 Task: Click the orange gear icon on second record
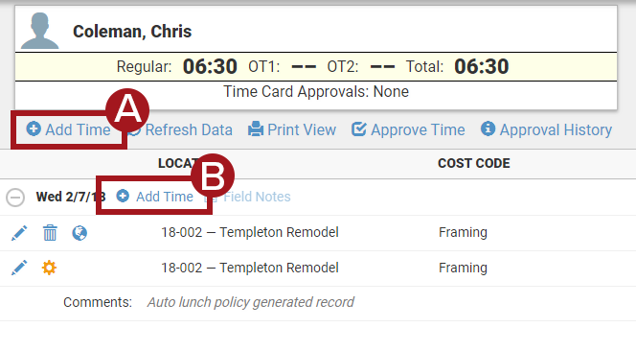pos(49,269)
